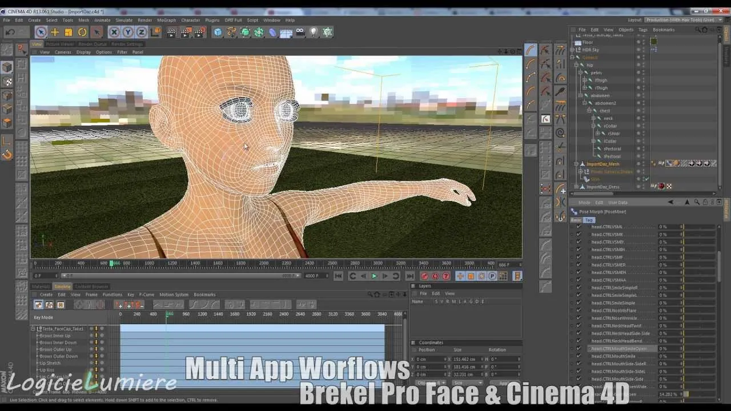Expand the ImportDaz_Dress object
Screen dimensions: 731x411
point(576,187)
